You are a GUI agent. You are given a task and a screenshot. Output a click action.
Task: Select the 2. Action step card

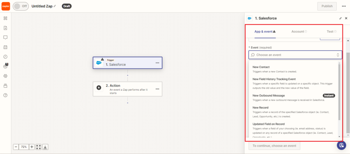coord(127,89)
